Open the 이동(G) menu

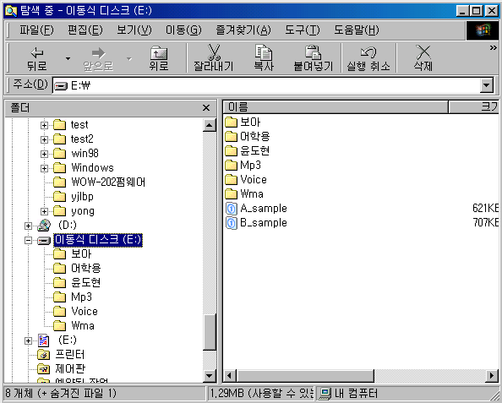[x=183, y=30]
